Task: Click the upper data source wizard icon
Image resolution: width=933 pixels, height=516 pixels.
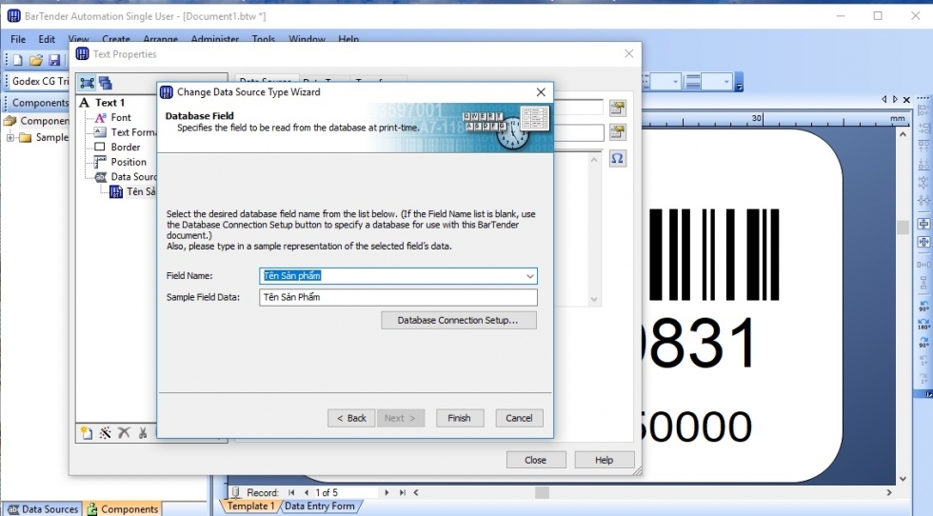Action: click(x=618, y=108)
